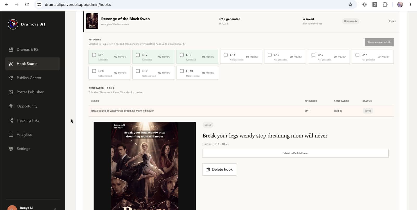The image size is (417, 210).
Task: Preview episode EP 9
Action: [x=164, y=73]
